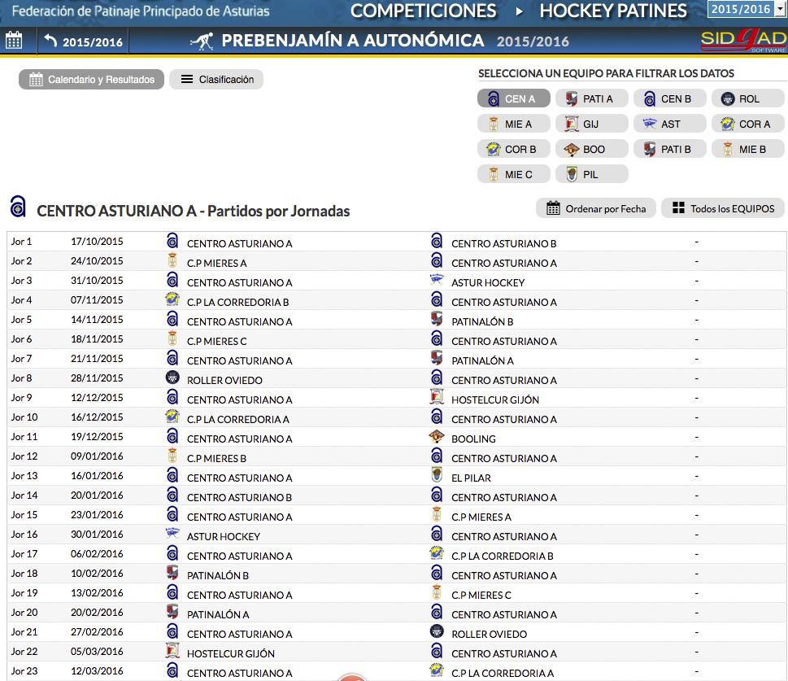Click Roller Oviedo logo in Jor 21 row
Screen dimensions: 788x681
coord(437,631)
